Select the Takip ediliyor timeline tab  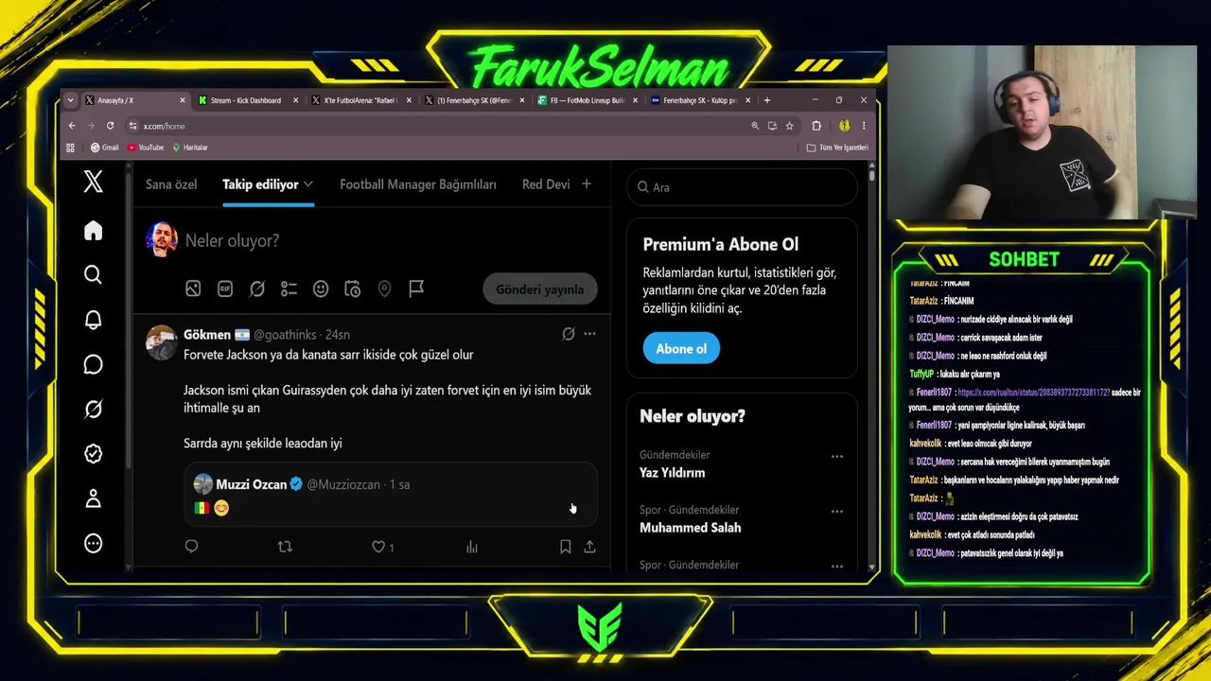coord(260,184)
